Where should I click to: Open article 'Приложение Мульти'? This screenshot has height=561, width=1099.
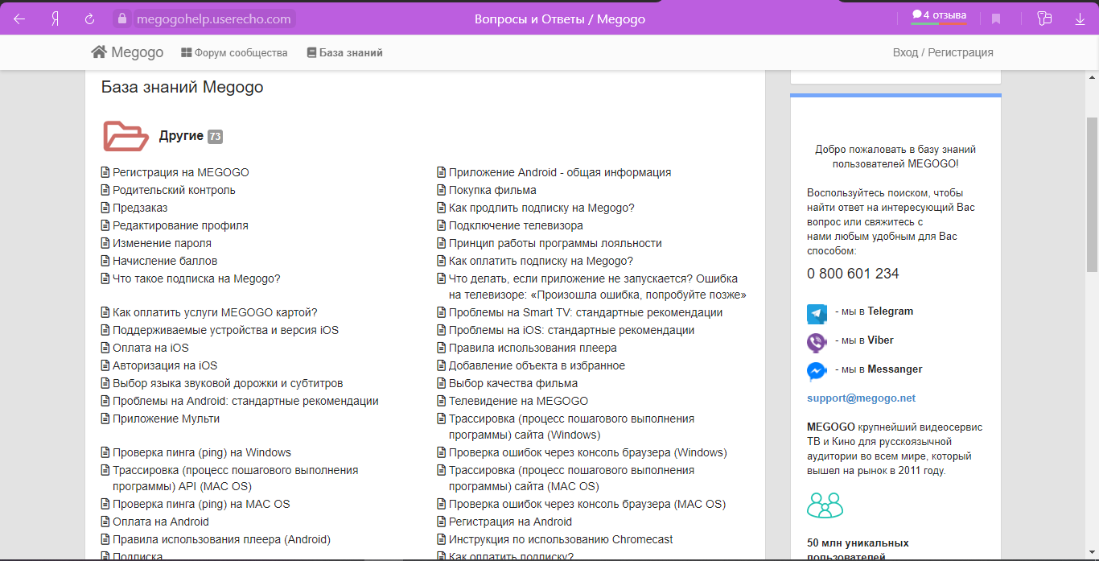coord(166,419)
